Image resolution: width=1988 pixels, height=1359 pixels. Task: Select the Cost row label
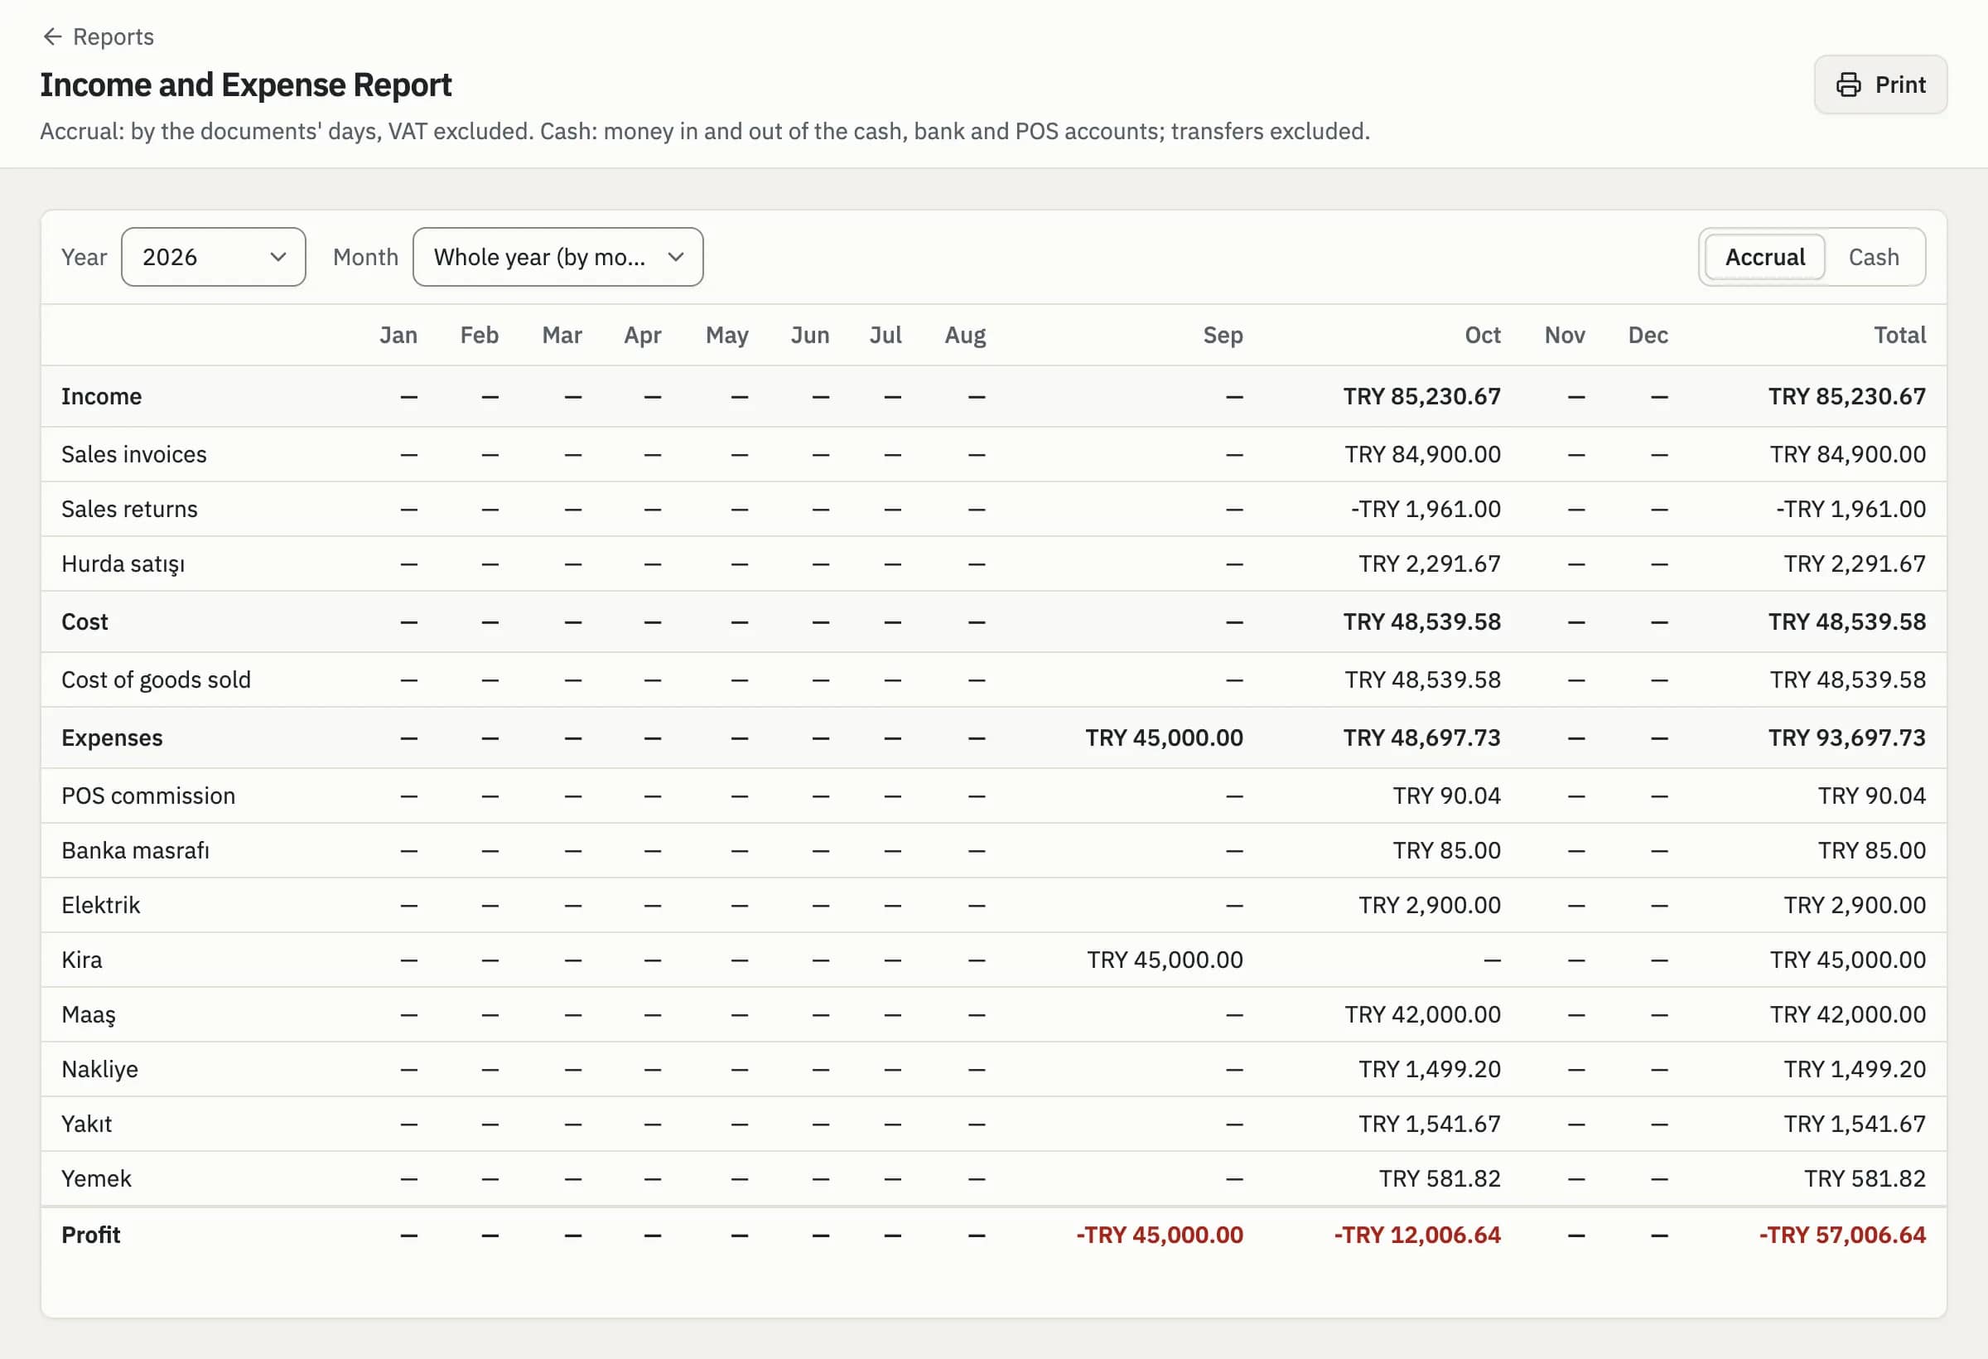point(84,621)
